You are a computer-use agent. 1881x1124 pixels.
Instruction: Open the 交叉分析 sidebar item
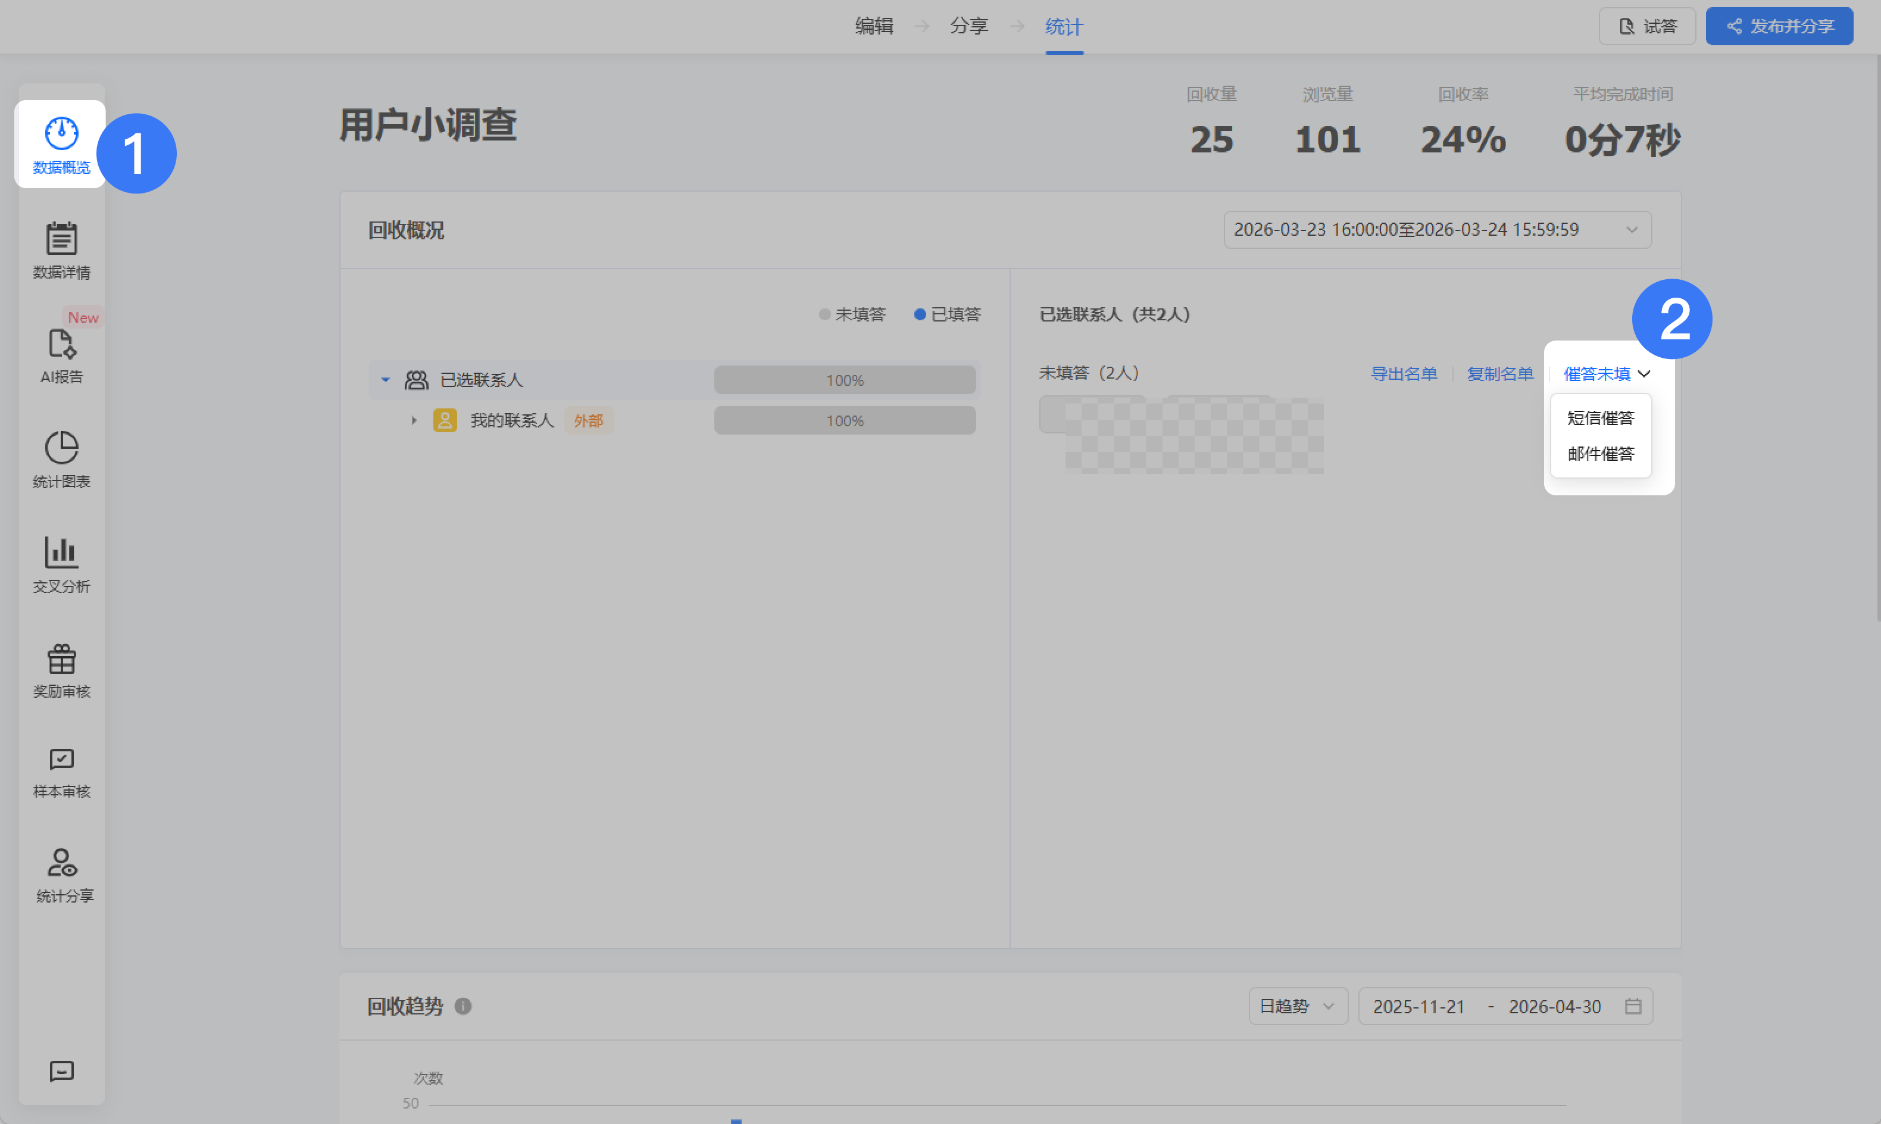[61, 564]
